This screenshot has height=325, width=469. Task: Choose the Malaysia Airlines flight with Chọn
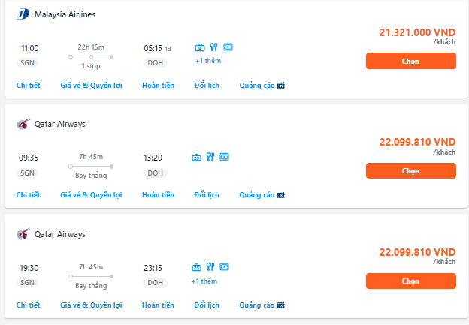point(411,61)
